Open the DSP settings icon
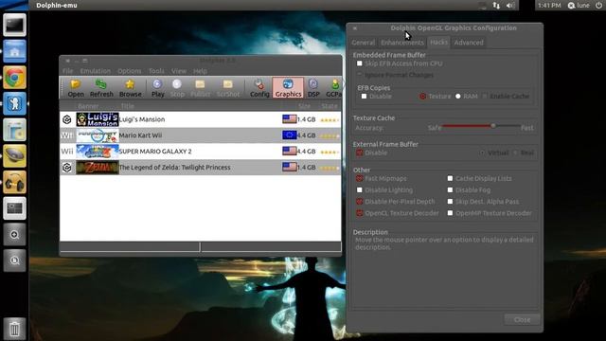 click(313, 88)
